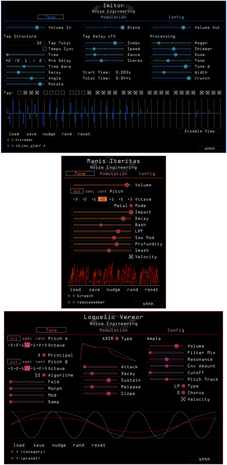Click the Profundity slider in Manis Iteritas
227x465 pixels.
(102, 244)
